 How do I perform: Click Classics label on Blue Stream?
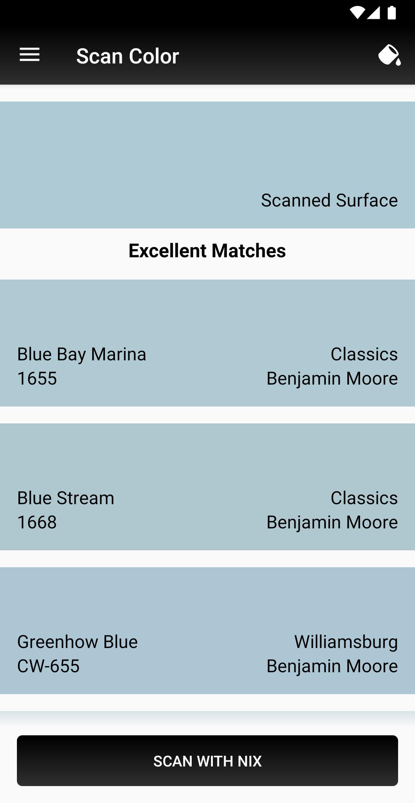pos(364,498)
